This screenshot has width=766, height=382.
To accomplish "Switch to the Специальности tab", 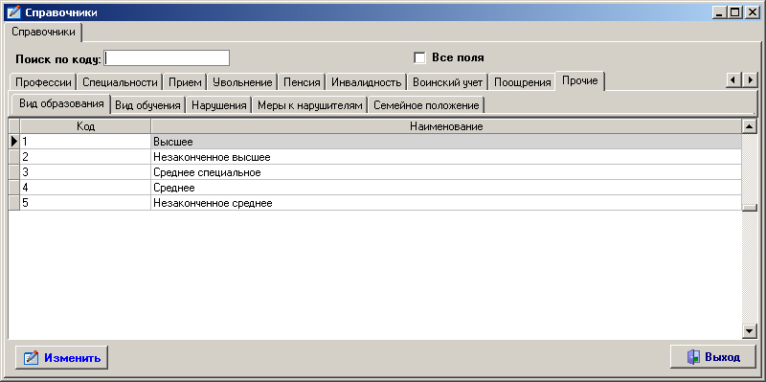I will pos(121,82).
